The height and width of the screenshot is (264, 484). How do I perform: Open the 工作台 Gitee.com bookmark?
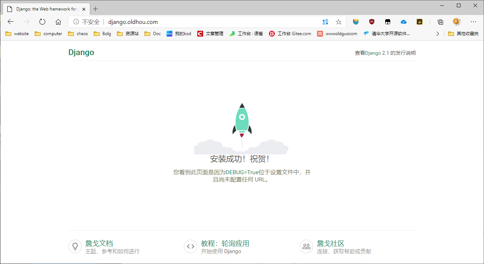click(x=290, y=34)
